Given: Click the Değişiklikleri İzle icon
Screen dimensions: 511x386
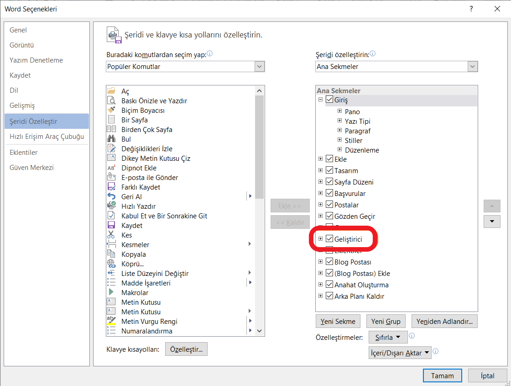Looking at the screenshot, I should click(111, 148).
